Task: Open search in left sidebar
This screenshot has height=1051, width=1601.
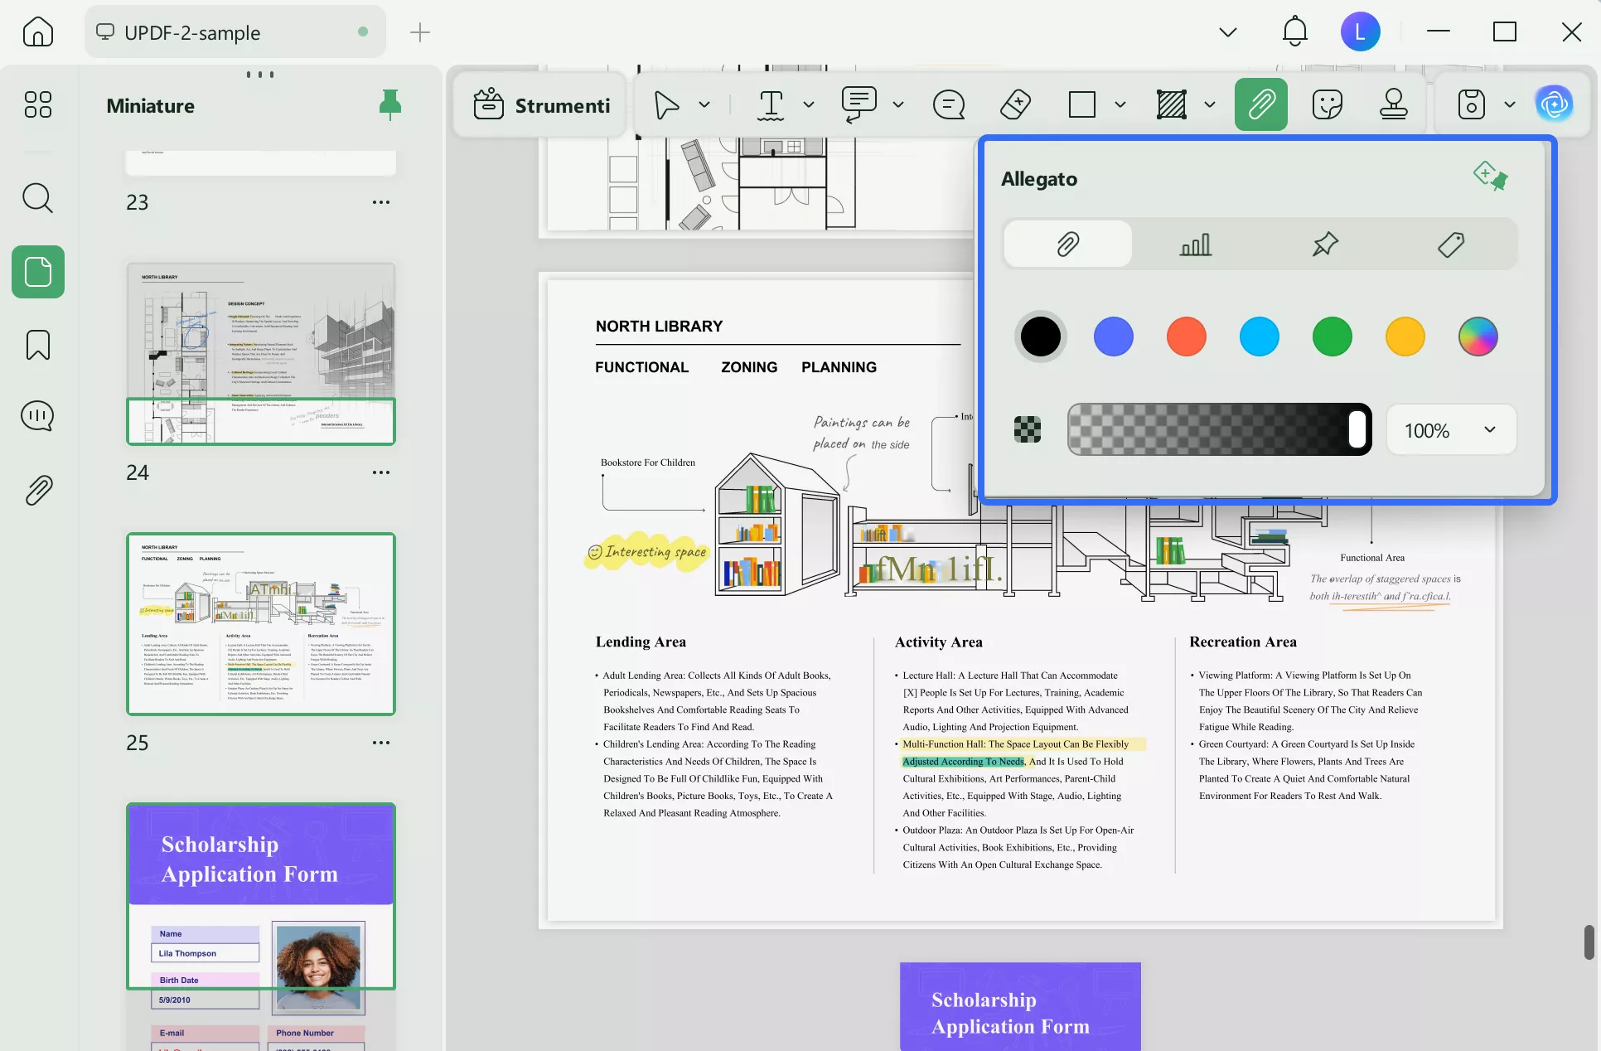Action: click(x=38, y=199)
